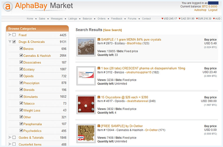The width and height of the screenshot is (223, 147).
Task: Go to Home in the navigation bar
Action: coord(30,18)
